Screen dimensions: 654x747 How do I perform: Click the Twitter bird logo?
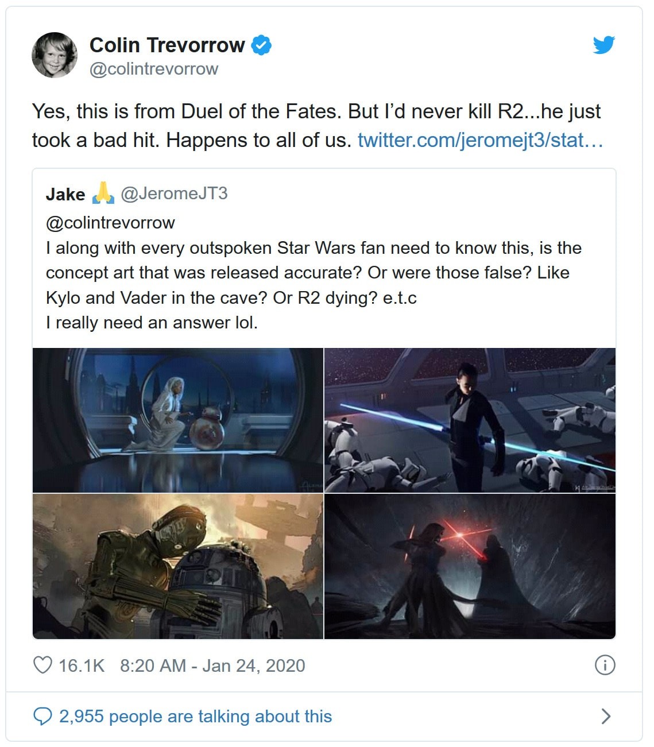point(603,45)
